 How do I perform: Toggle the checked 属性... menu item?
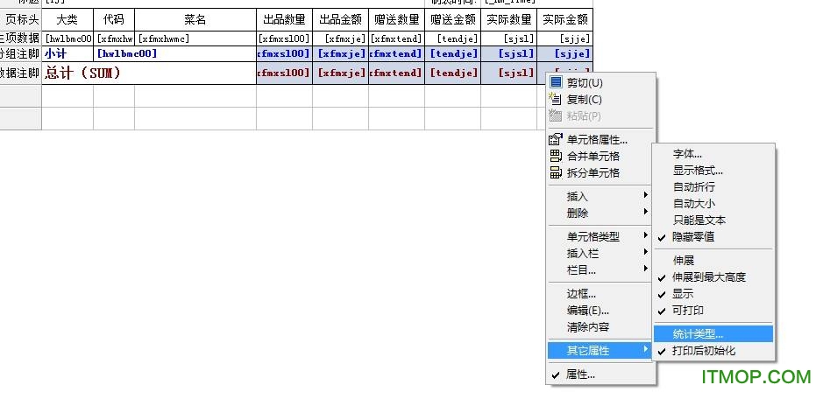tap(600, 374)
